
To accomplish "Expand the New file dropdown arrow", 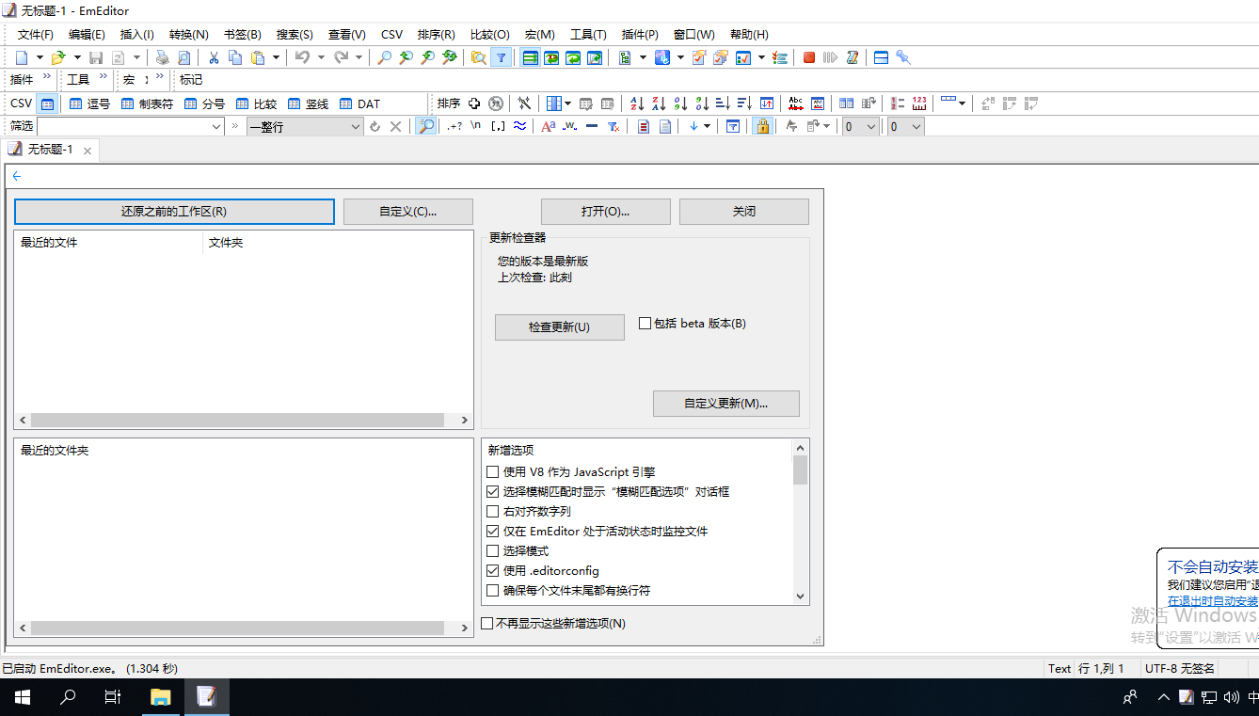I will pyautogui.click(x=40, y=57).
